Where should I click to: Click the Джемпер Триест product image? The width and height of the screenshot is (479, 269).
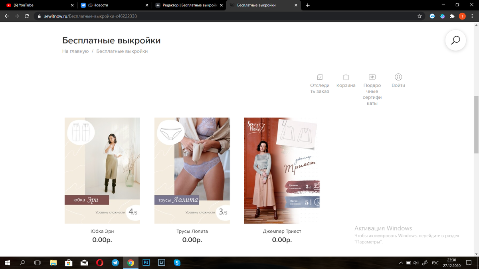pos(282,171)
